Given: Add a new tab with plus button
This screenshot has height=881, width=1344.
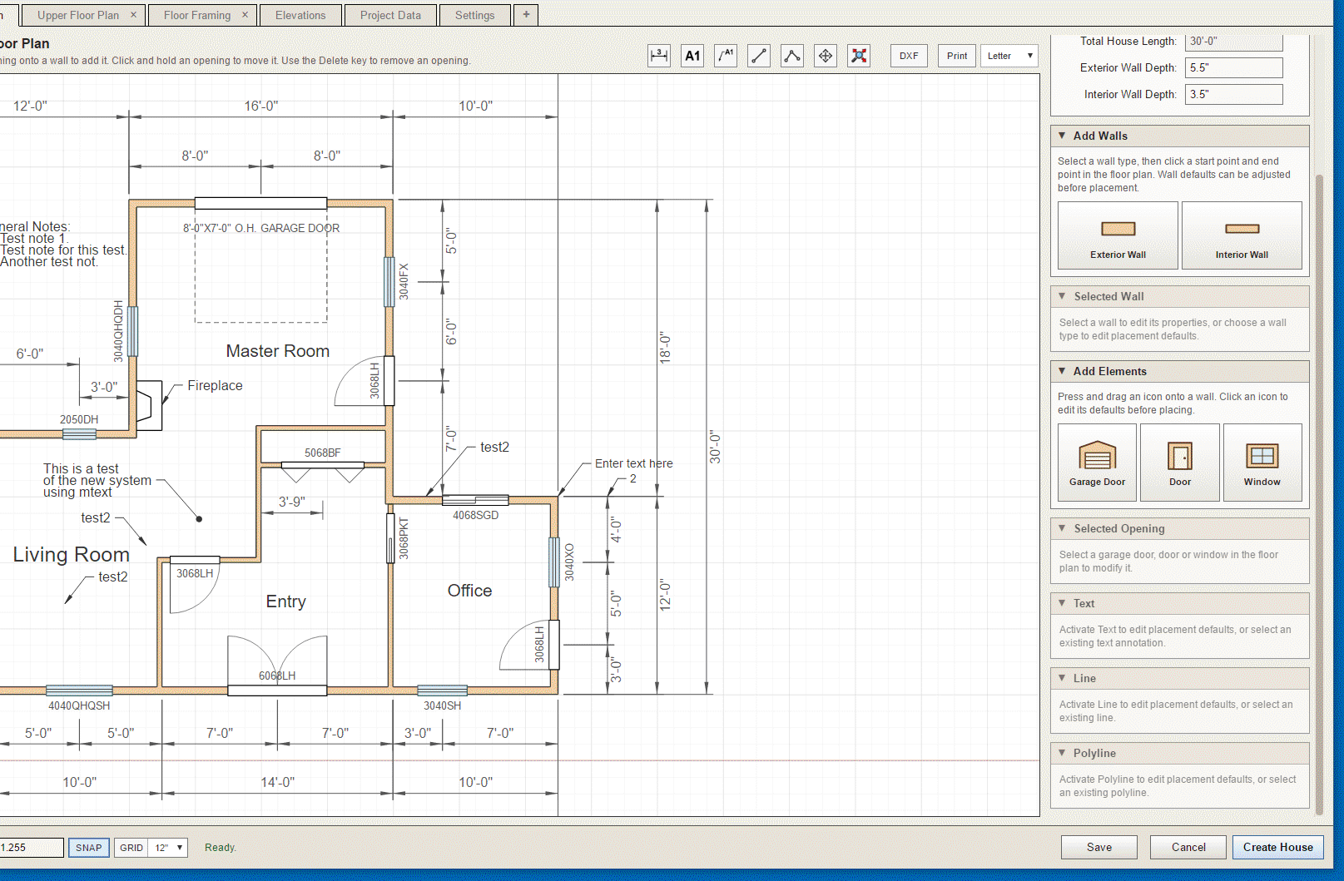Looking at the screenshot, I should click(x=526, y=14).
